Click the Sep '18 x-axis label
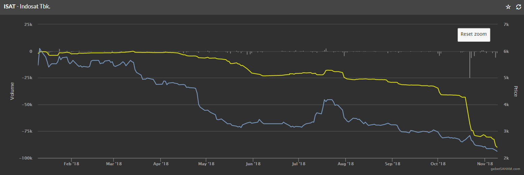The height and width of the screenshot is (175, 524). point(392,164)
